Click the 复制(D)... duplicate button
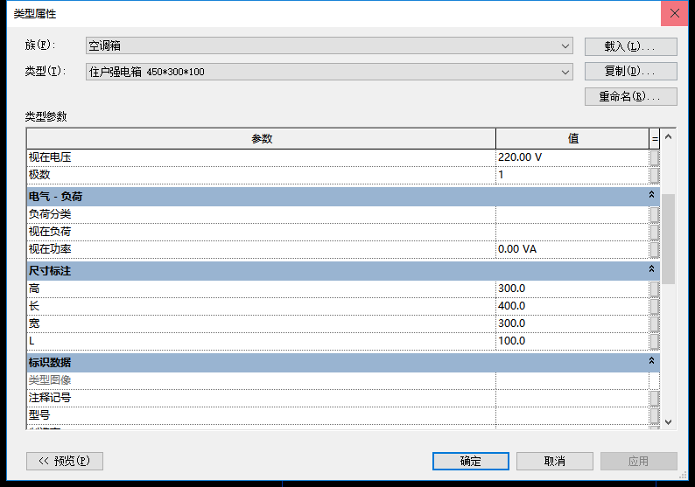 point(631,72)
